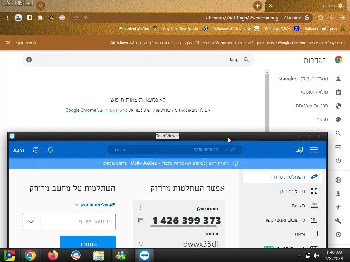Open tab search chevron in Chrome title bar
This screenshot has height=262, width=350.
click(41, 6)
